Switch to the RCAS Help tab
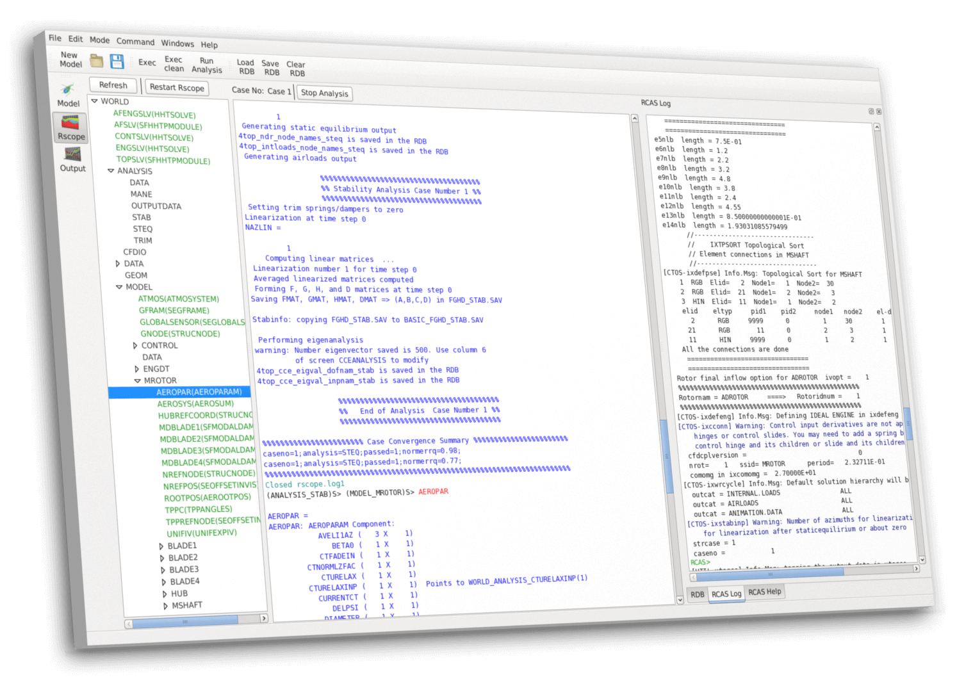957x682 pixels. [x=765, y=592]
